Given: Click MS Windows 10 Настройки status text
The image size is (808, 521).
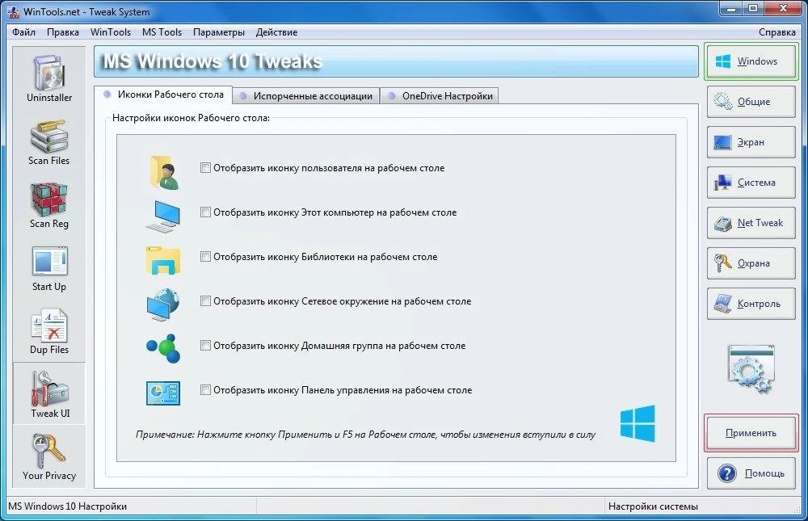Looking at the screenshot, I should [68, 506].
